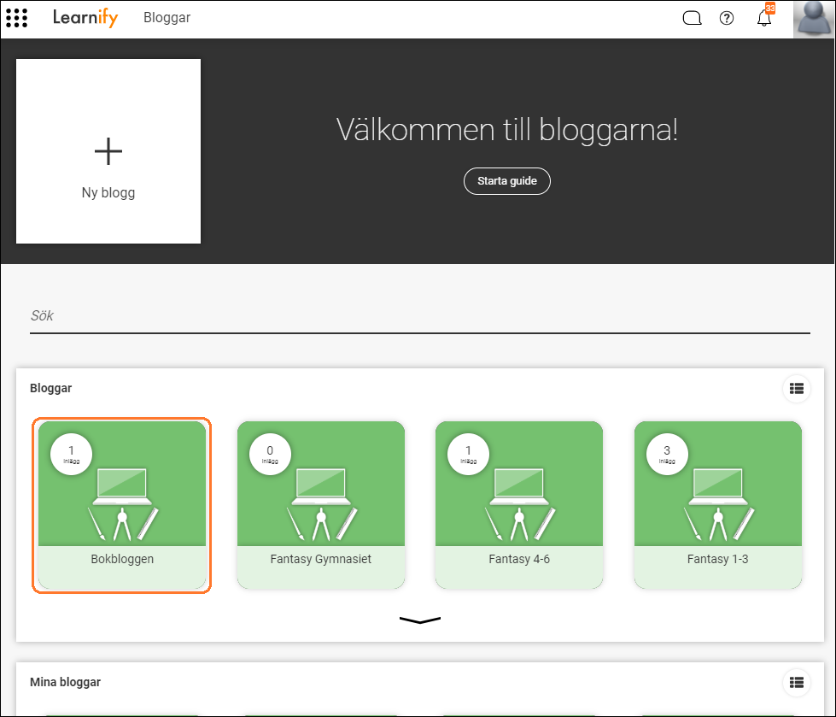Click the post count badge on Fantasy 1-3
The width and height of the screenshot is (836, 717).
click(667, 454)
